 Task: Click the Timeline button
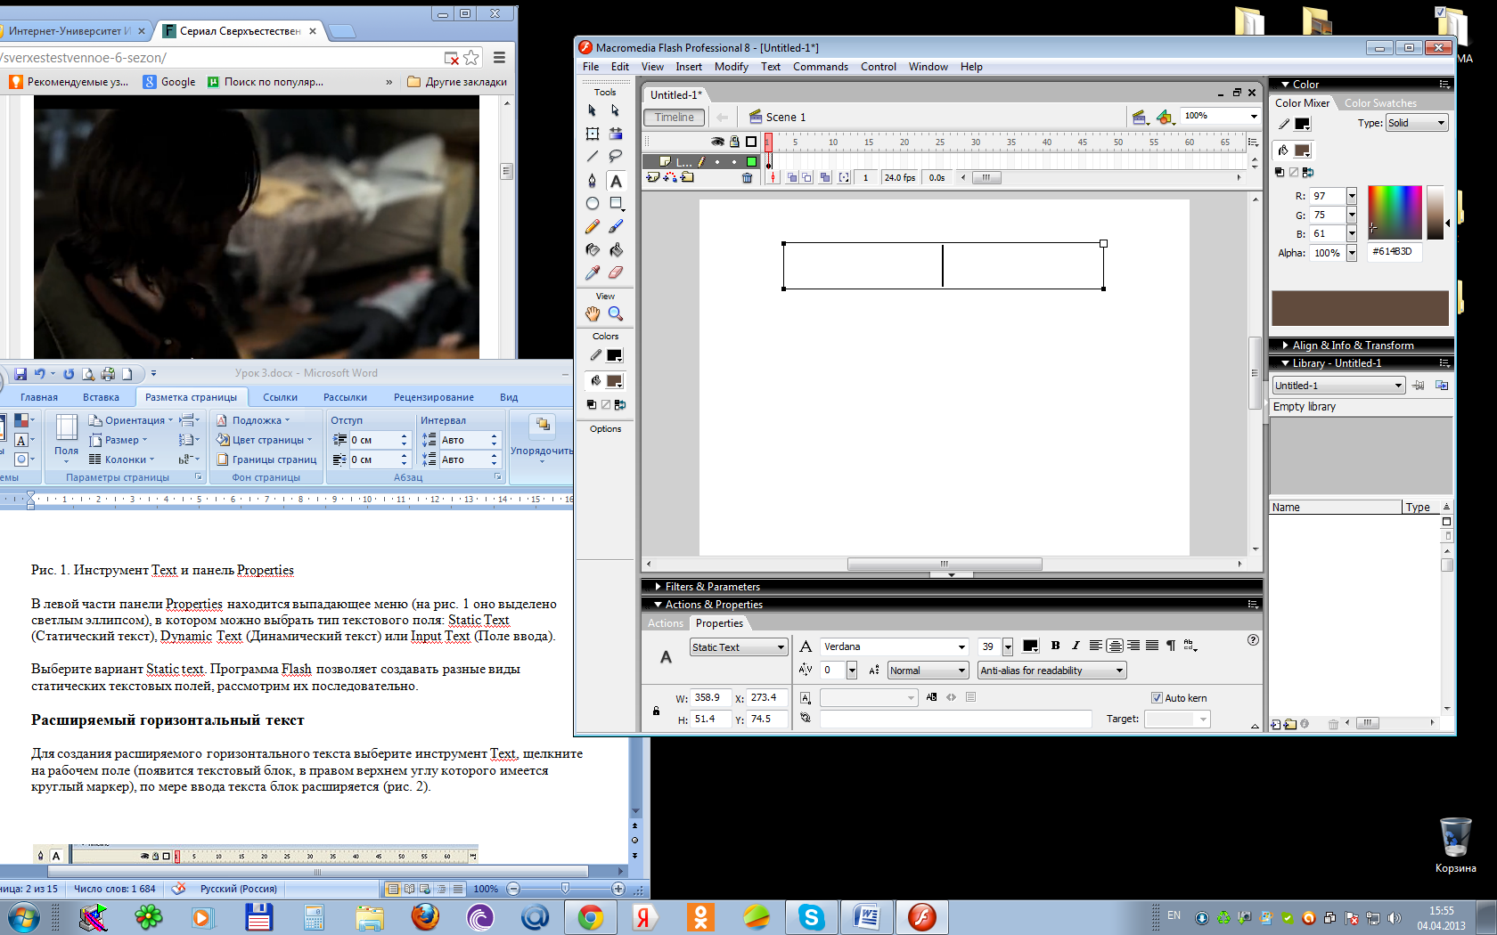coord(674,117)
